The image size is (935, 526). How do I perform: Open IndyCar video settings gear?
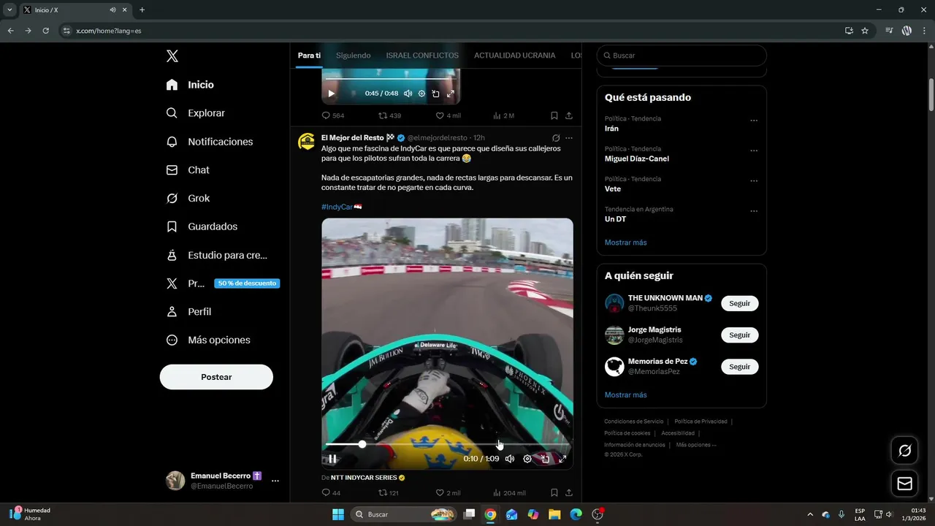click(527, 459)
